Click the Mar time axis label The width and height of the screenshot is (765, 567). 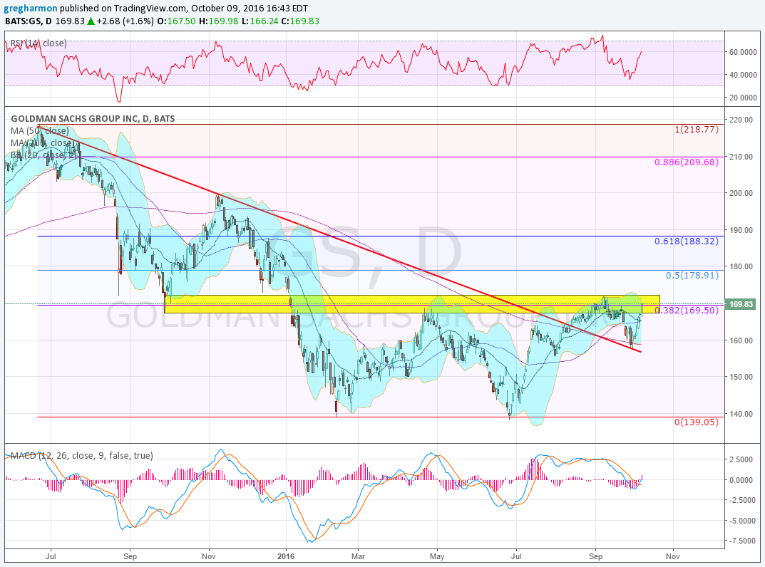click(358, 556)
